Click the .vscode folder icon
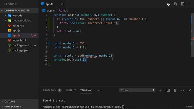 [x=9, y=15]
